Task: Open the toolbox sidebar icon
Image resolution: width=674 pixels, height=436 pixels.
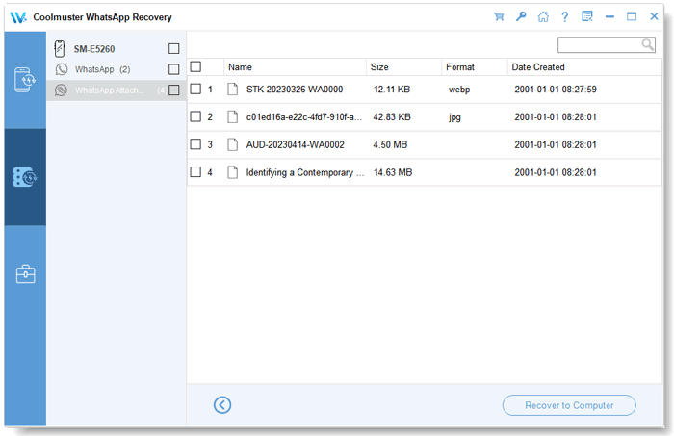Action: click(25, 274)
